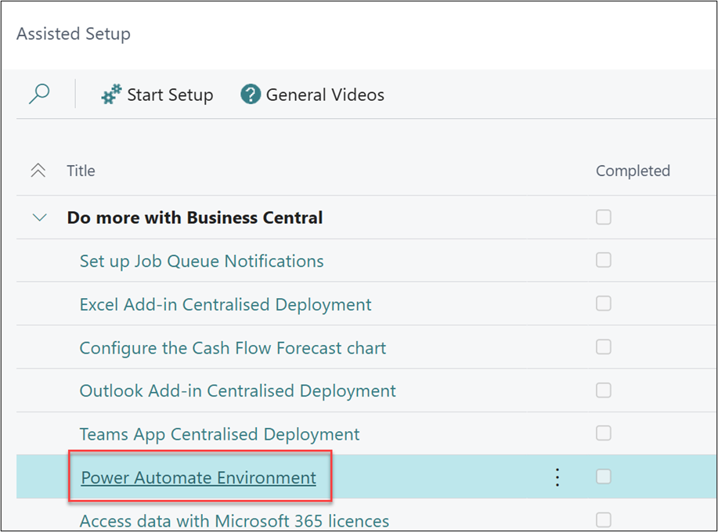
Task: Open the Power Automate Environment setup link
Action: pos(199,477)
